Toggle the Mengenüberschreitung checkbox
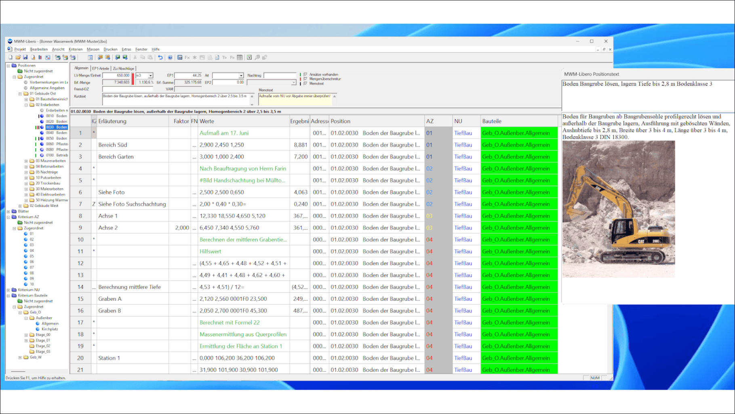 (305, 79)
